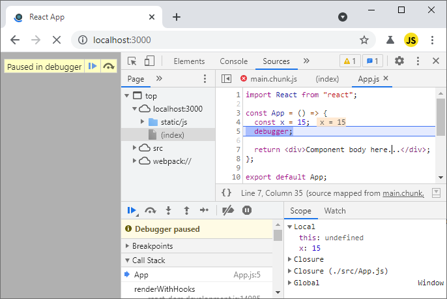Click line number 7 gutter
The height and width of the screenshot is (299, 447).
point(238,149)
